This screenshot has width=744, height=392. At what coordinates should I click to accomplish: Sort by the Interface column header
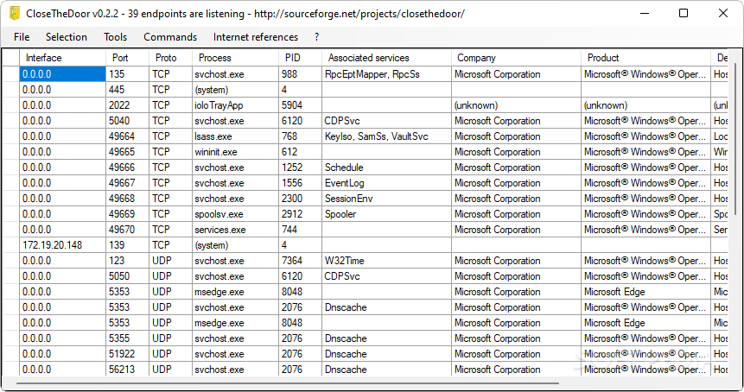(62, 58)
